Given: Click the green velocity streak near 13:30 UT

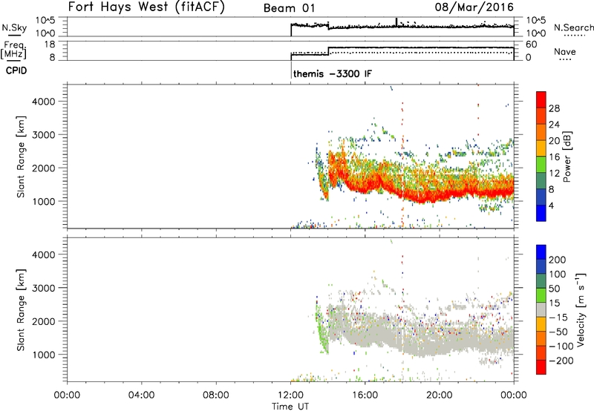Looking at the screenshot, I should [322, 330].
